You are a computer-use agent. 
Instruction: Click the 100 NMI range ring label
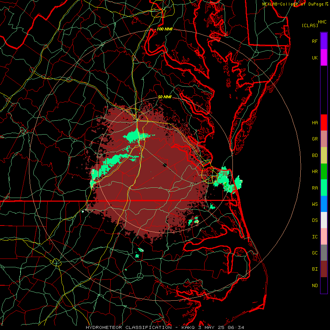[x=165, y=29]
